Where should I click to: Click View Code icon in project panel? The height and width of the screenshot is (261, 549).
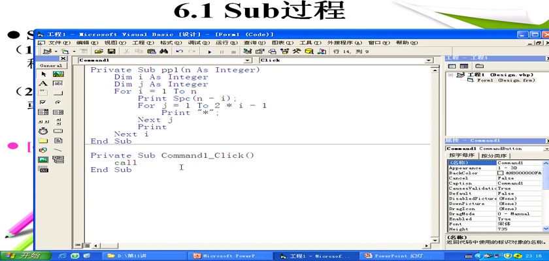point(452,66)
